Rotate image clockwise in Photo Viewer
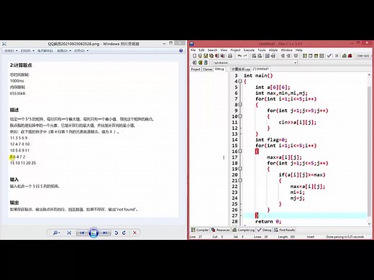Viewport: 374px width, 280px height. pyautogui.click(x=124, y=233)
